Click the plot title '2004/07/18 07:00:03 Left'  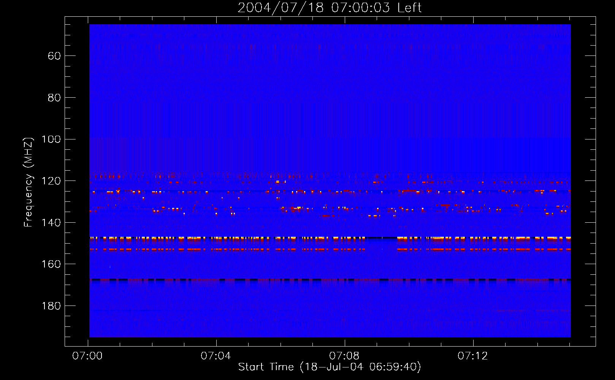(330, 8)
